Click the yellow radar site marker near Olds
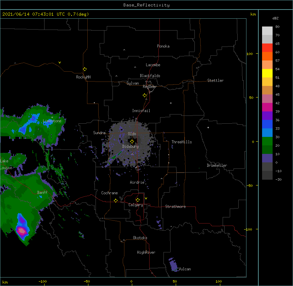This screenshot has height=286, width=293. 132,142
